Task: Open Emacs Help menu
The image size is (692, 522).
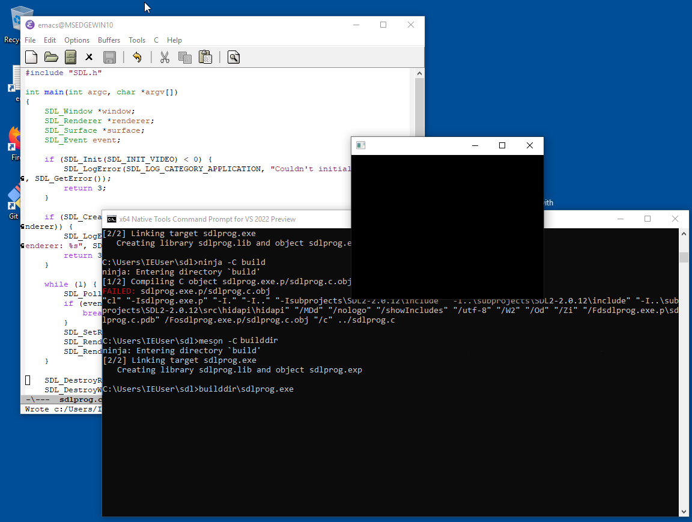Action: pos(174,40)
